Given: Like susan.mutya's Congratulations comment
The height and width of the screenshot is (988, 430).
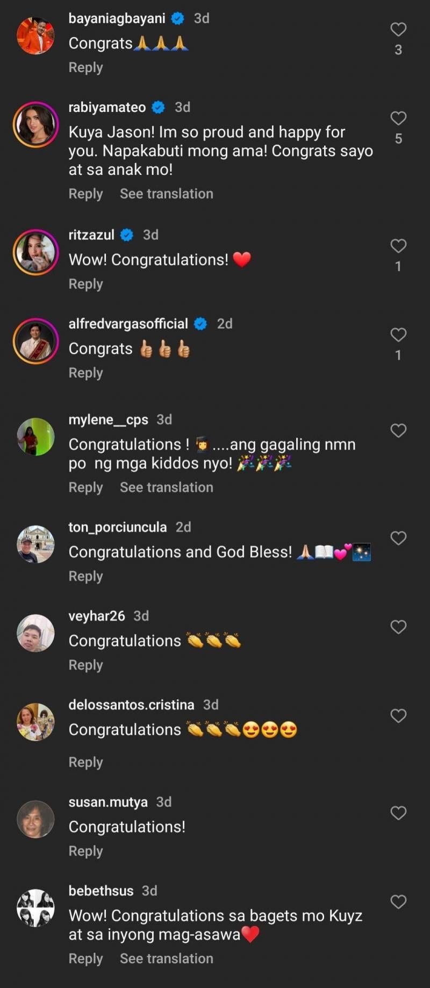Looking at the screenshot, I should click(398, 813).
